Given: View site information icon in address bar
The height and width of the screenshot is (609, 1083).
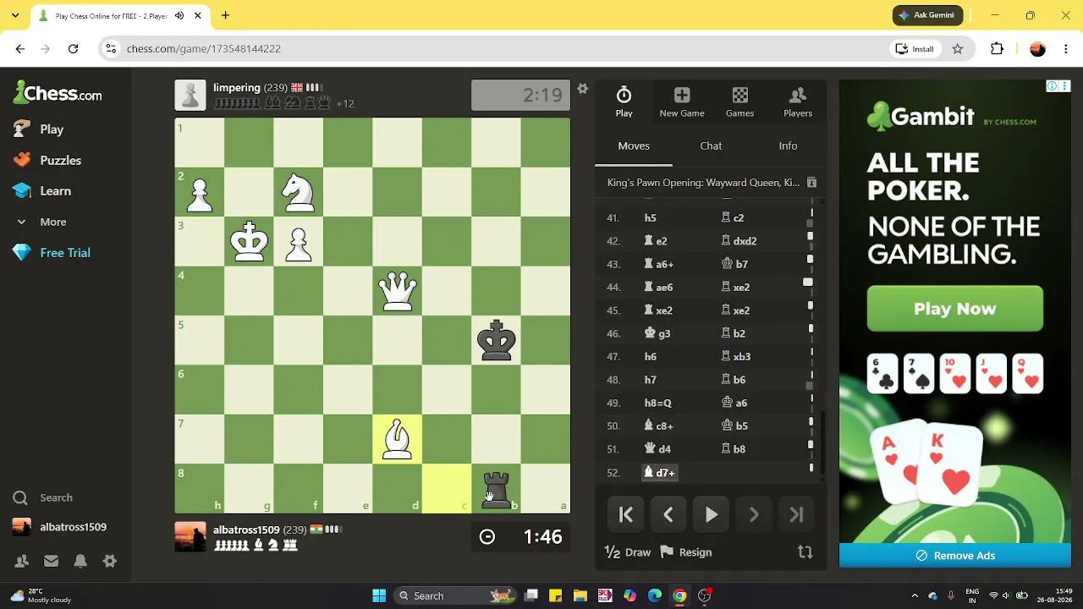Looking at the screenshot, I should (x=111, y=49).
